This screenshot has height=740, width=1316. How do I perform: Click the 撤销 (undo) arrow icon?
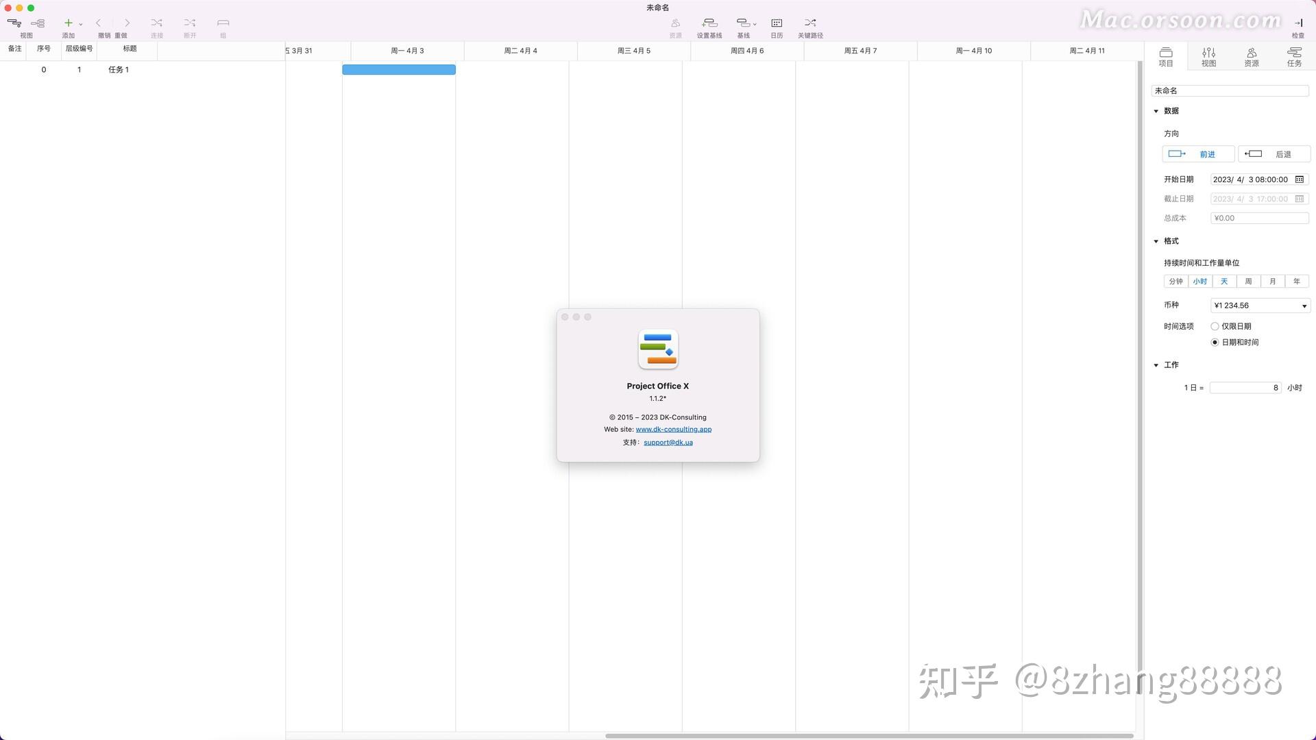point(99,23)
